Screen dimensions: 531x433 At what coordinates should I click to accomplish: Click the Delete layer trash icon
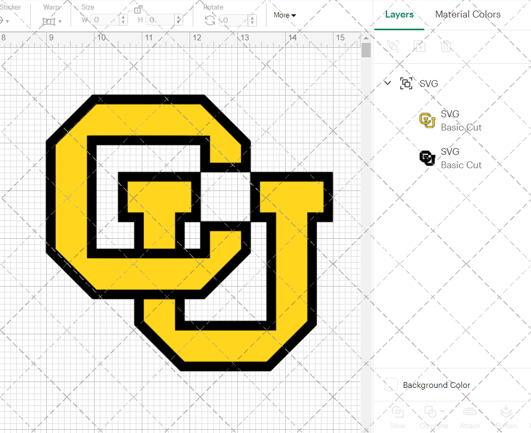(446, 46)
